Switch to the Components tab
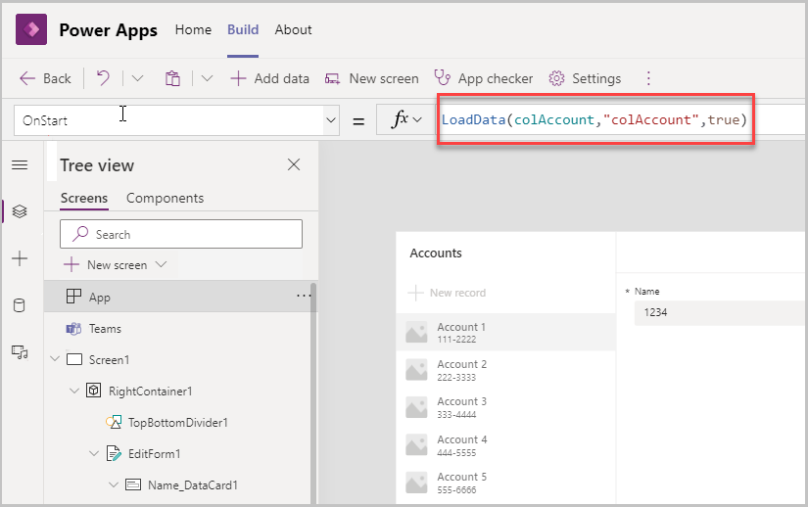 click(165, 198)
